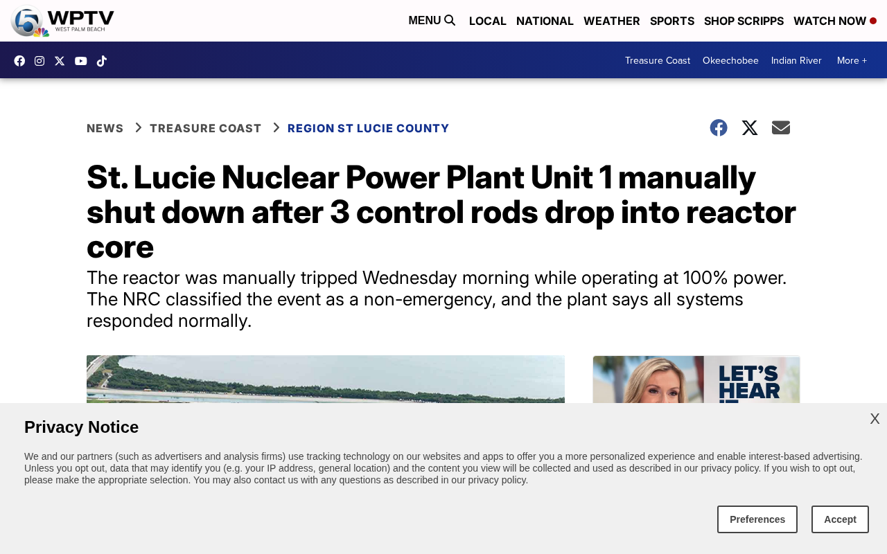Open the search magnifier beside MENU
887x554 pixels.
coord(450,21)
